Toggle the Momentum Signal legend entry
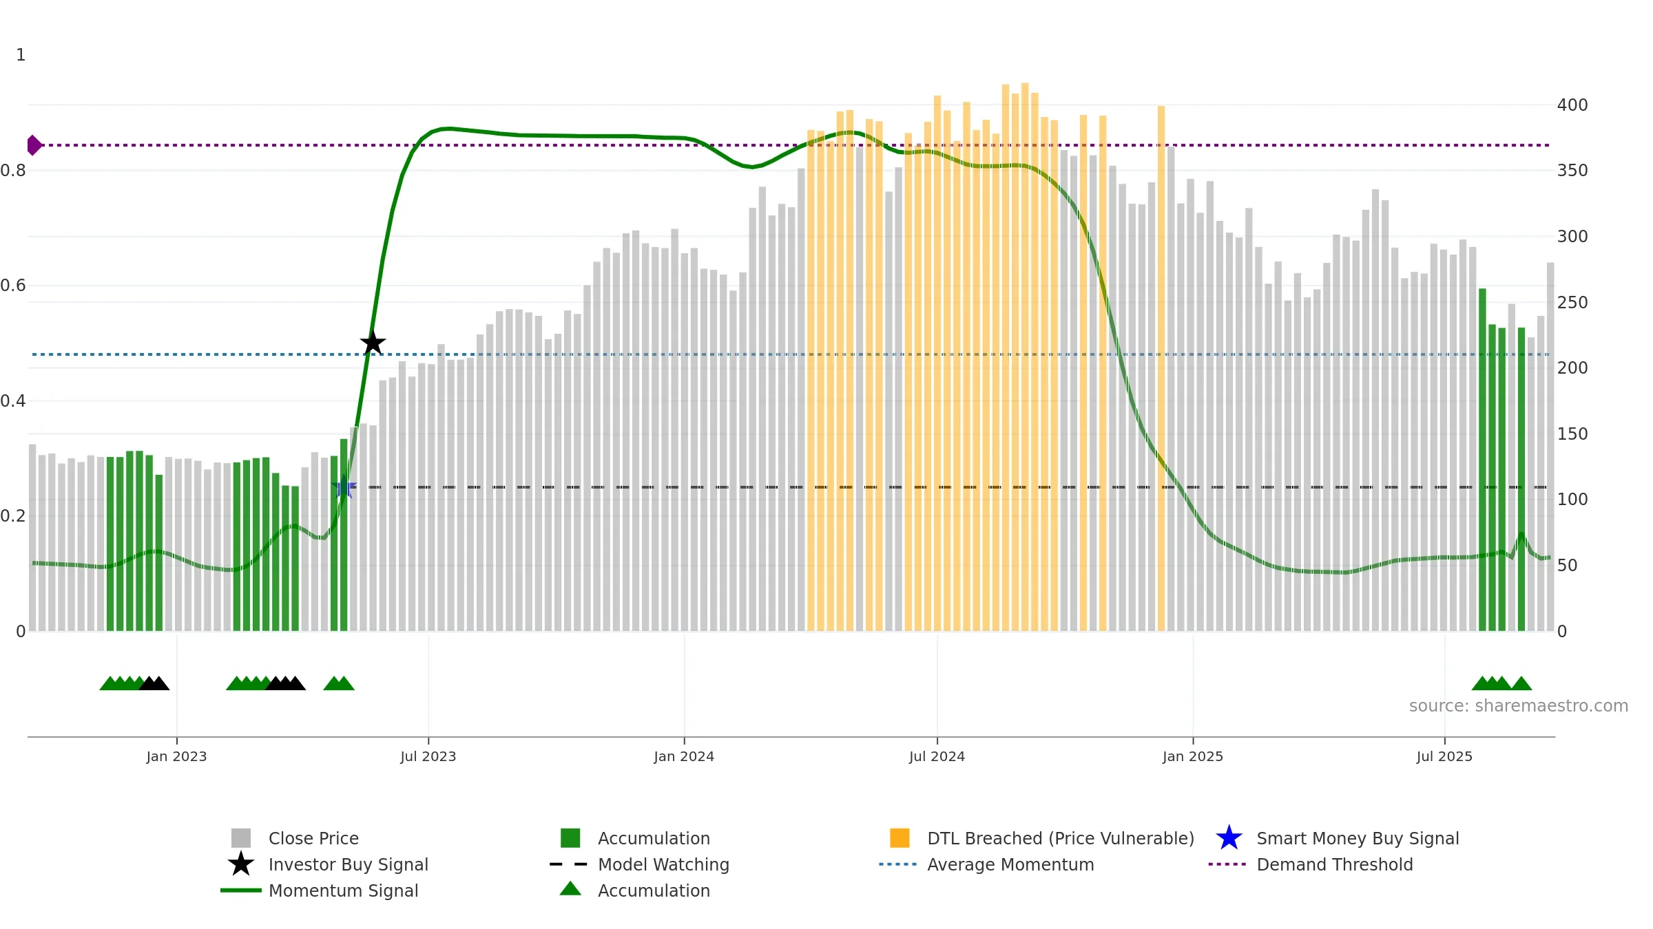The height and width of the screenshot is (929, 1653). coord(343,890)
